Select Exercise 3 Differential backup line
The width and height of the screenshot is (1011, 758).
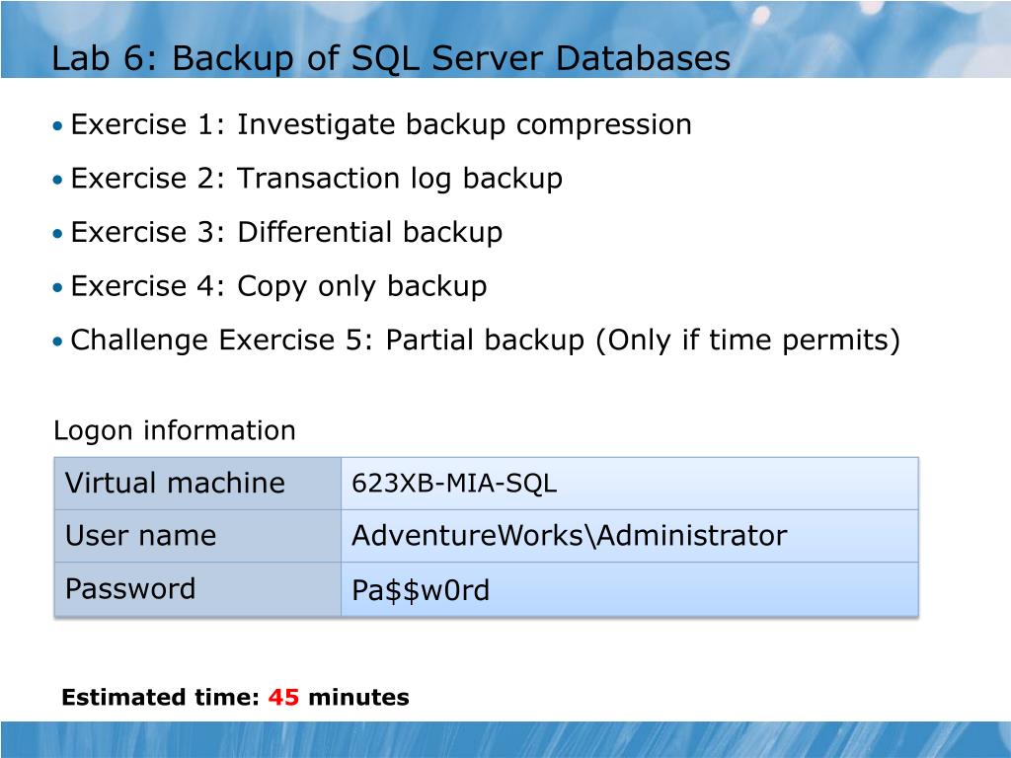pyautogui.click(x=286, y=232)
